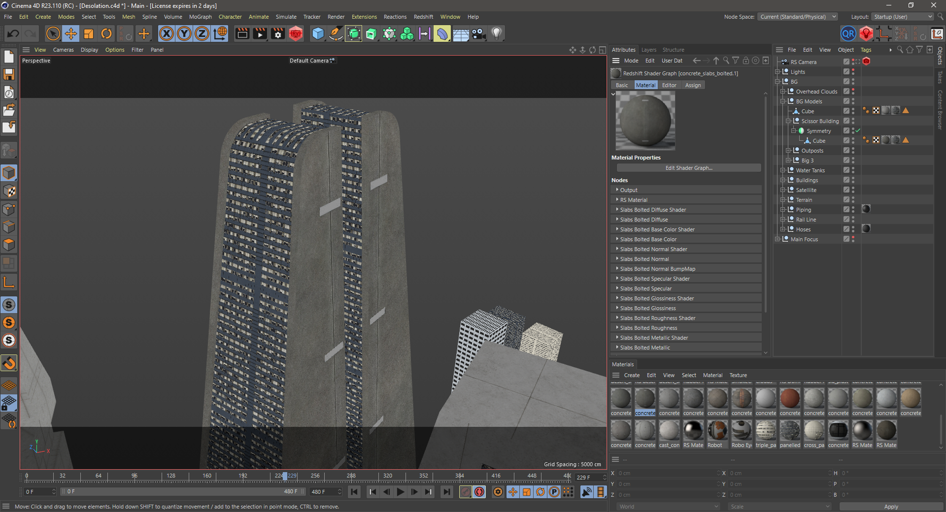
Task: Click frame 320 on the timeline ruler
Action: click(x=388, y=476)
